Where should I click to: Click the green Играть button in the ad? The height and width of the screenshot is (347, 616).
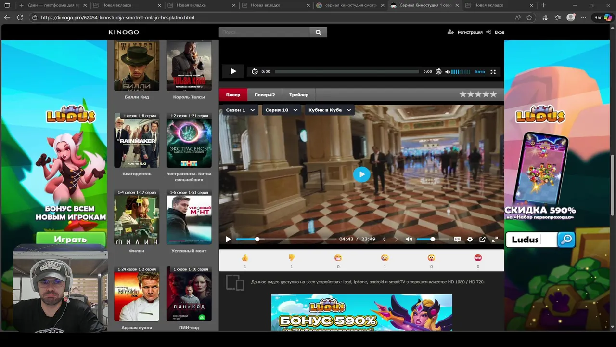click(x=70, y=239)
